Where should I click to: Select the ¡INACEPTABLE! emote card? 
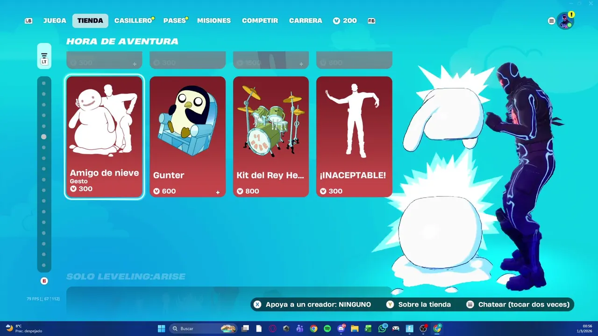354,137
